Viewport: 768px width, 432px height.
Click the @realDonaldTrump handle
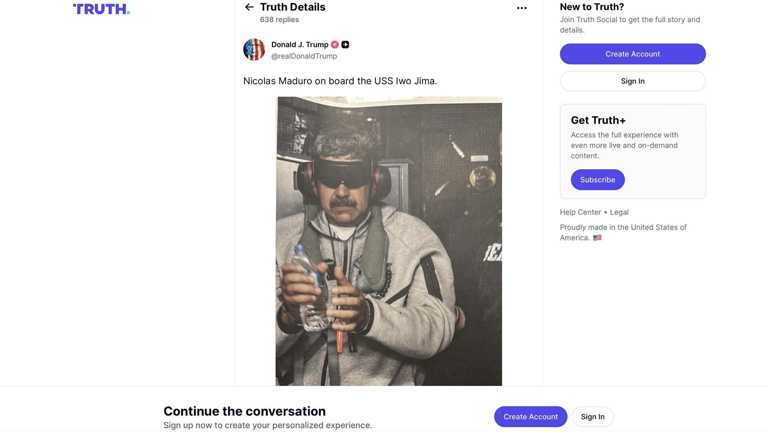pos(304,56)
